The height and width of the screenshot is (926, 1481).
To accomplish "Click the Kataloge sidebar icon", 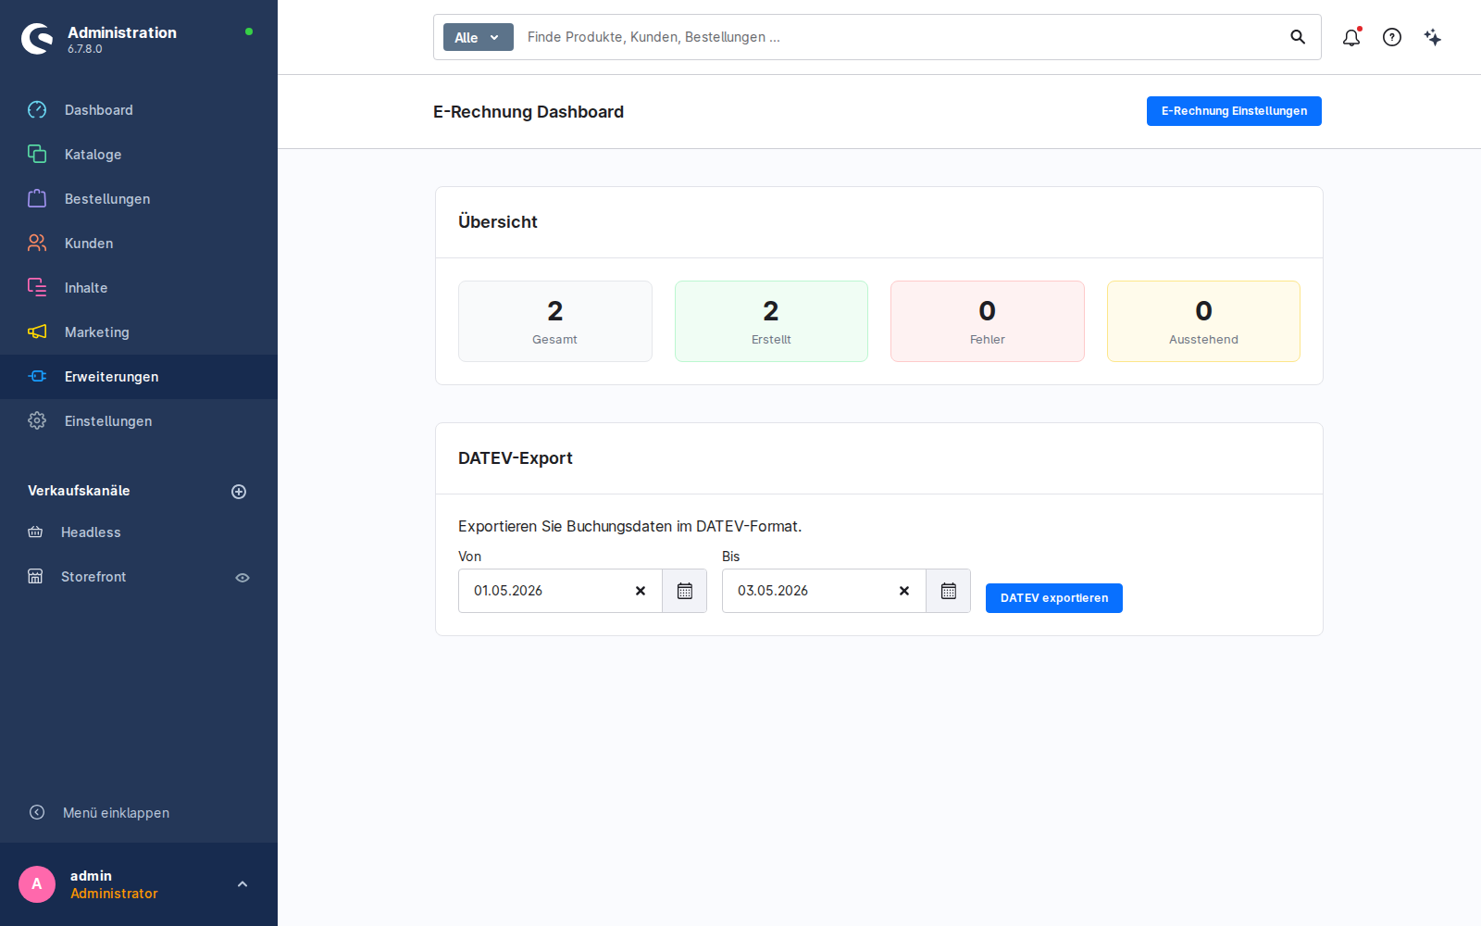I will pyautogui.click(x=37, y=155).
